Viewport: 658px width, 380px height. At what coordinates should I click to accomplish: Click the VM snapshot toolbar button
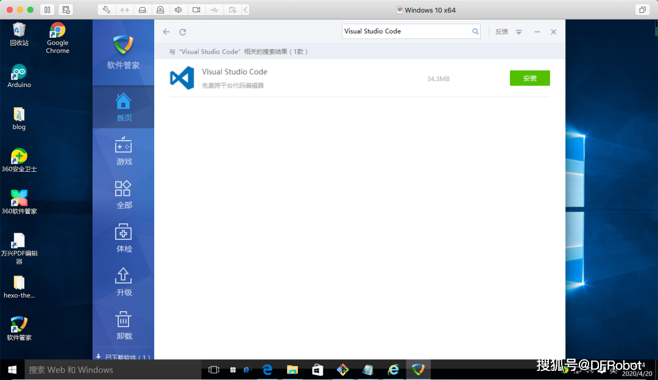65,10
